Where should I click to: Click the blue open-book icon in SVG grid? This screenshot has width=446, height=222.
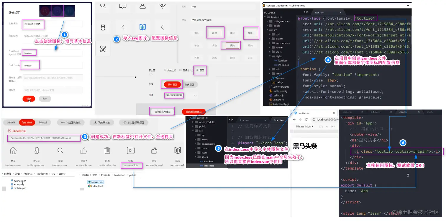click(142, 27)
